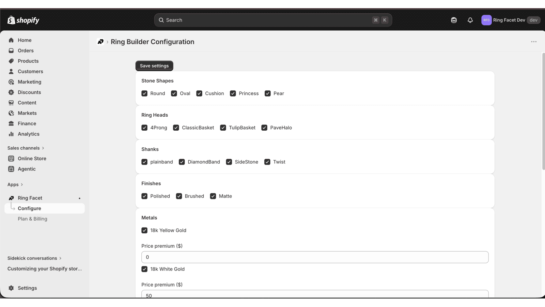Open the page more-actions ellipsis menu

534,42
